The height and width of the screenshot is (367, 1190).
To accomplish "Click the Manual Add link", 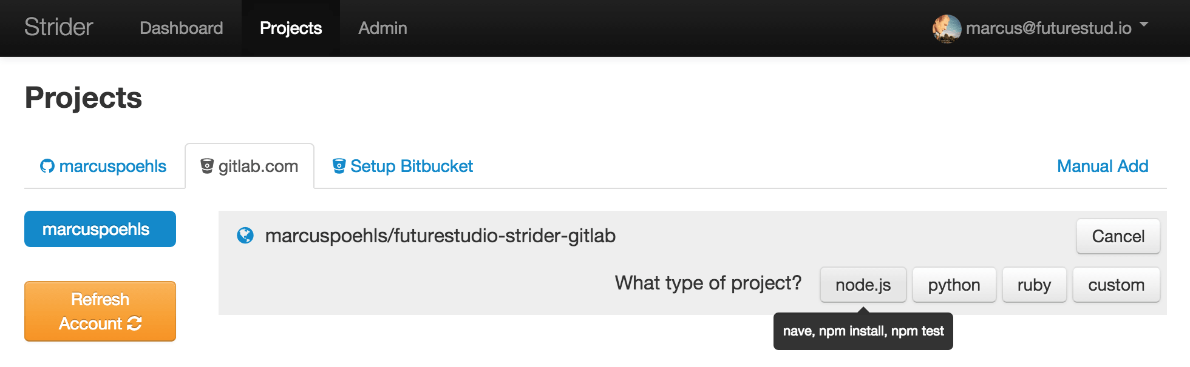I will 1103,166.
